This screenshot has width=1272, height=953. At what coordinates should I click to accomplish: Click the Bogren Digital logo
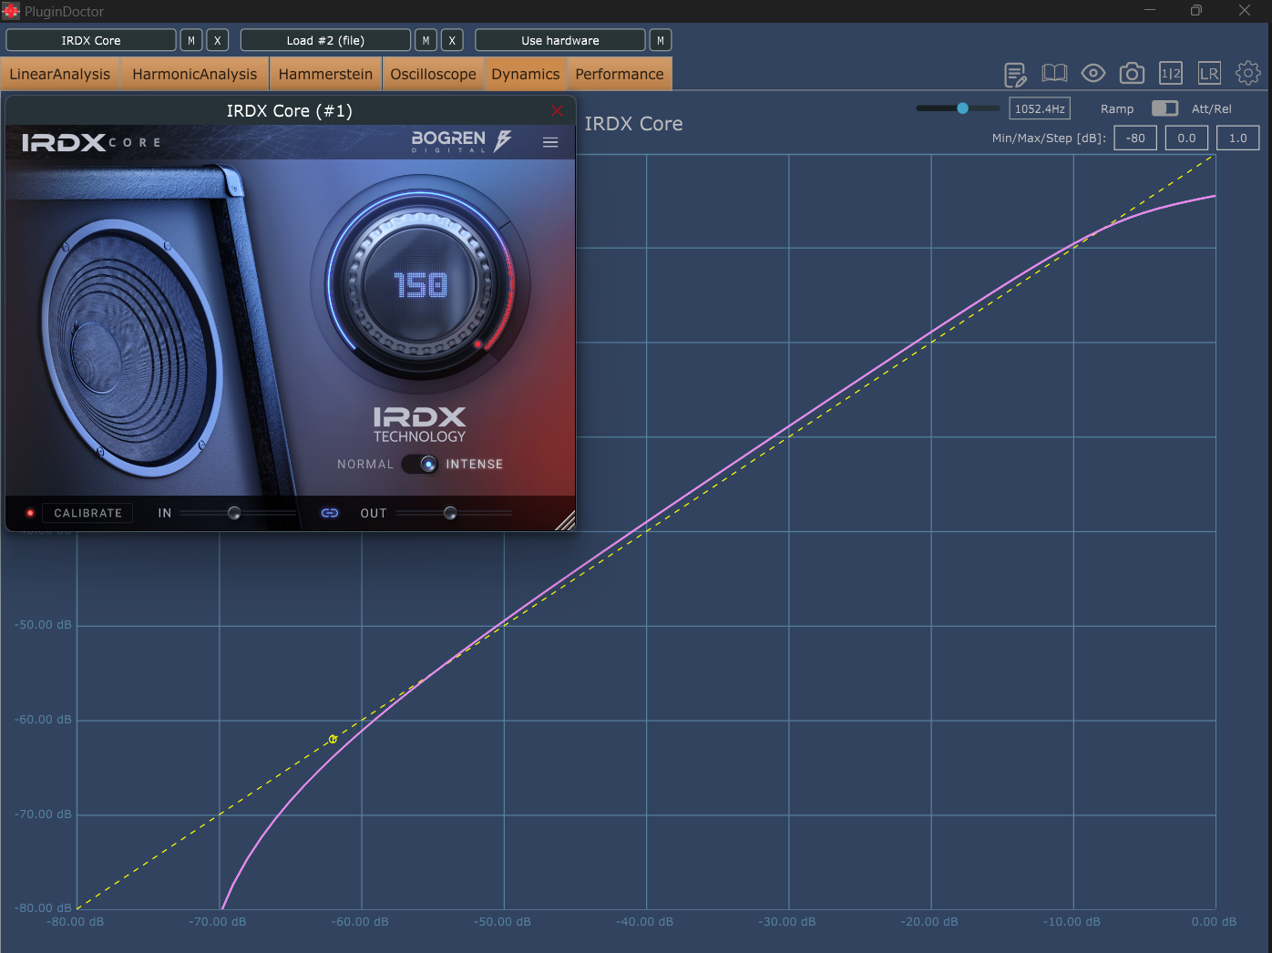461,141
